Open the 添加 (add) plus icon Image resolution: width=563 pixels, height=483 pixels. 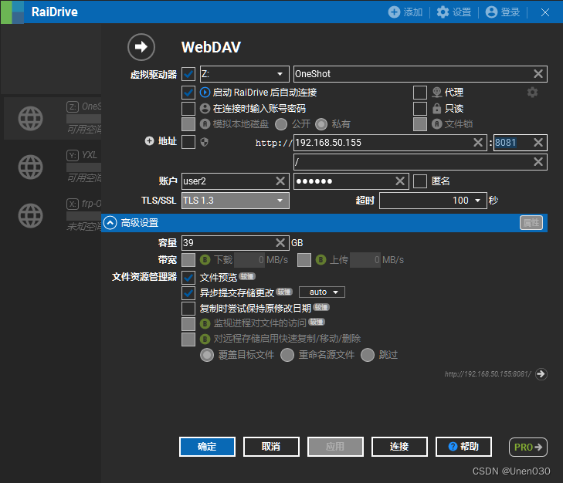(394, 12)
